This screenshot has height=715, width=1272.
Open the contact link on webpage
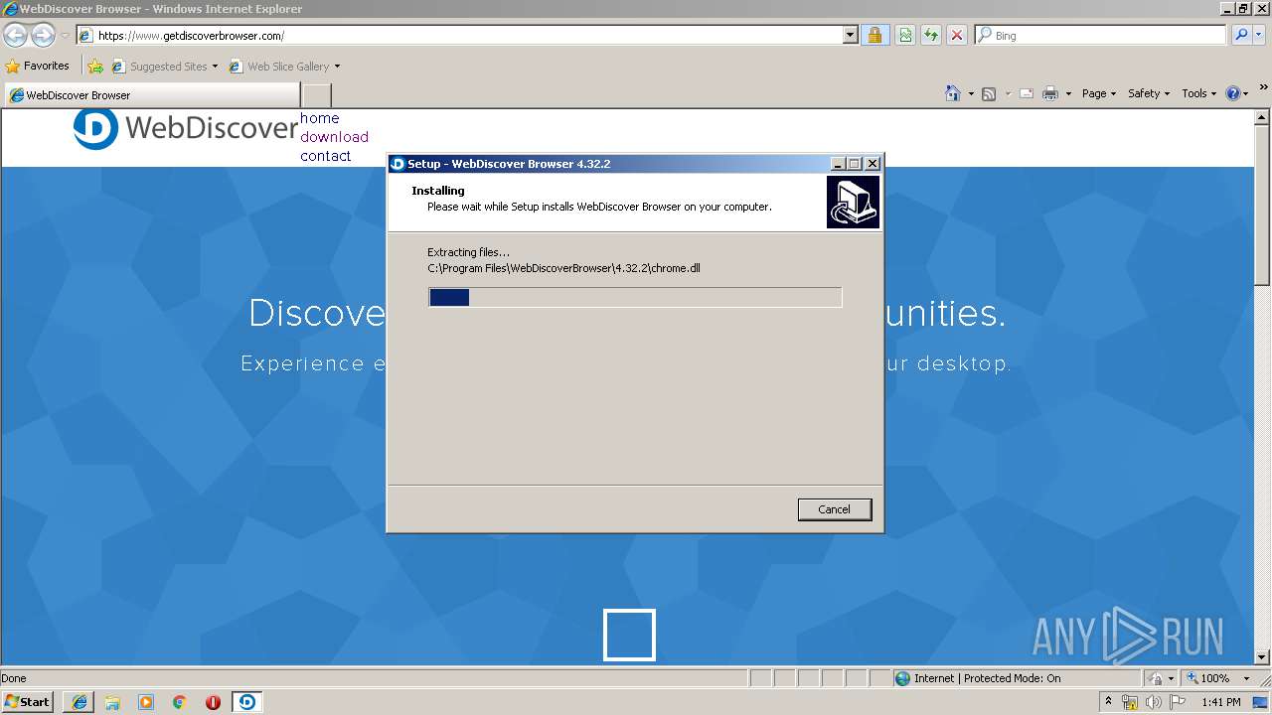pyautogui.click(x=326, y=156)
